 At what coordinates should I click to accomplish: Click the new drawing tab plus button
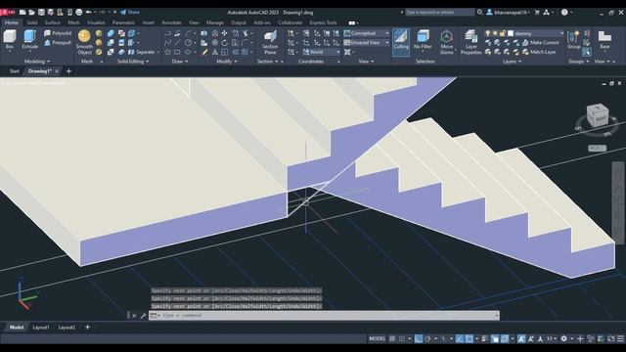[68, 71]
